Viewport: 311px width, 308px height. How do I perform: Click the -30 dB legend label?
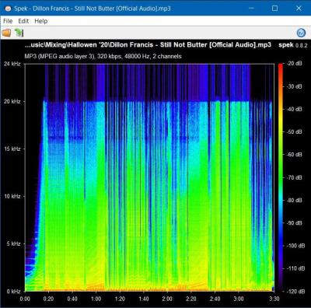[295, 86]
